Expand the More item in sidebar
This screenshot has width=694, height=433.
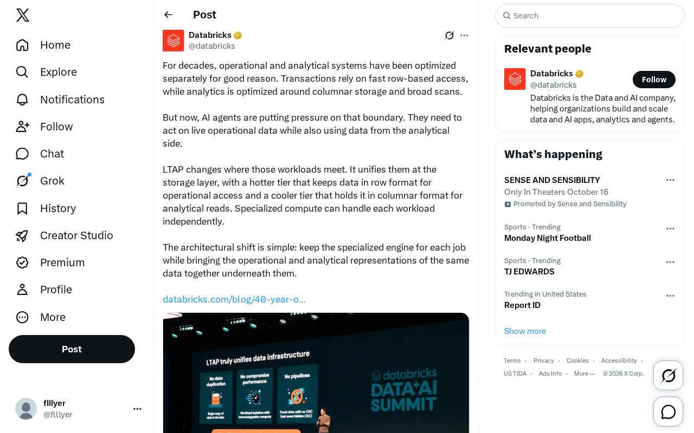click(x=41, y=317)
